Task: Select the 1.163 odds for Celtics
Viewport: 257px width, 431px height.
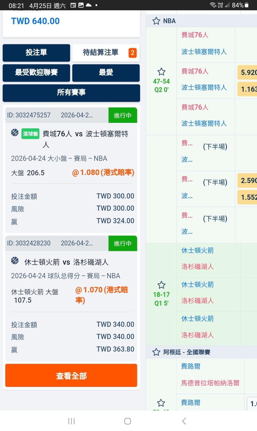Action: [x=248, y=89]
